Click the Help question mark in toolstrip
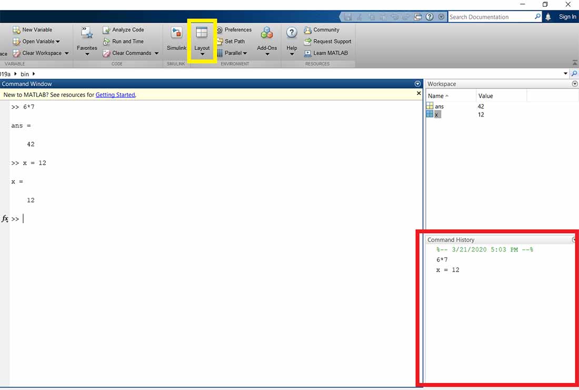The height and width of the screenshot is (390, 579). click(x=292, y=33)
